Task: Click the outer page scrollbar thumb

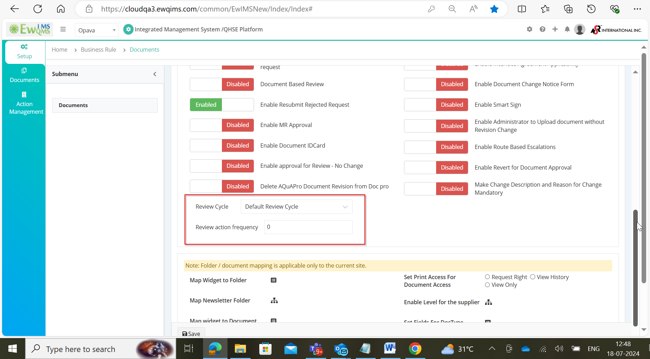Action: pos(644,168)
